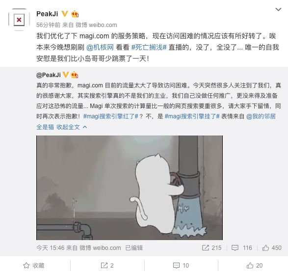The width and height of the screenshot is (288, 272).
Task: Open the post options chevron menu
Action: pyautogui.click(x=279, y=9)
